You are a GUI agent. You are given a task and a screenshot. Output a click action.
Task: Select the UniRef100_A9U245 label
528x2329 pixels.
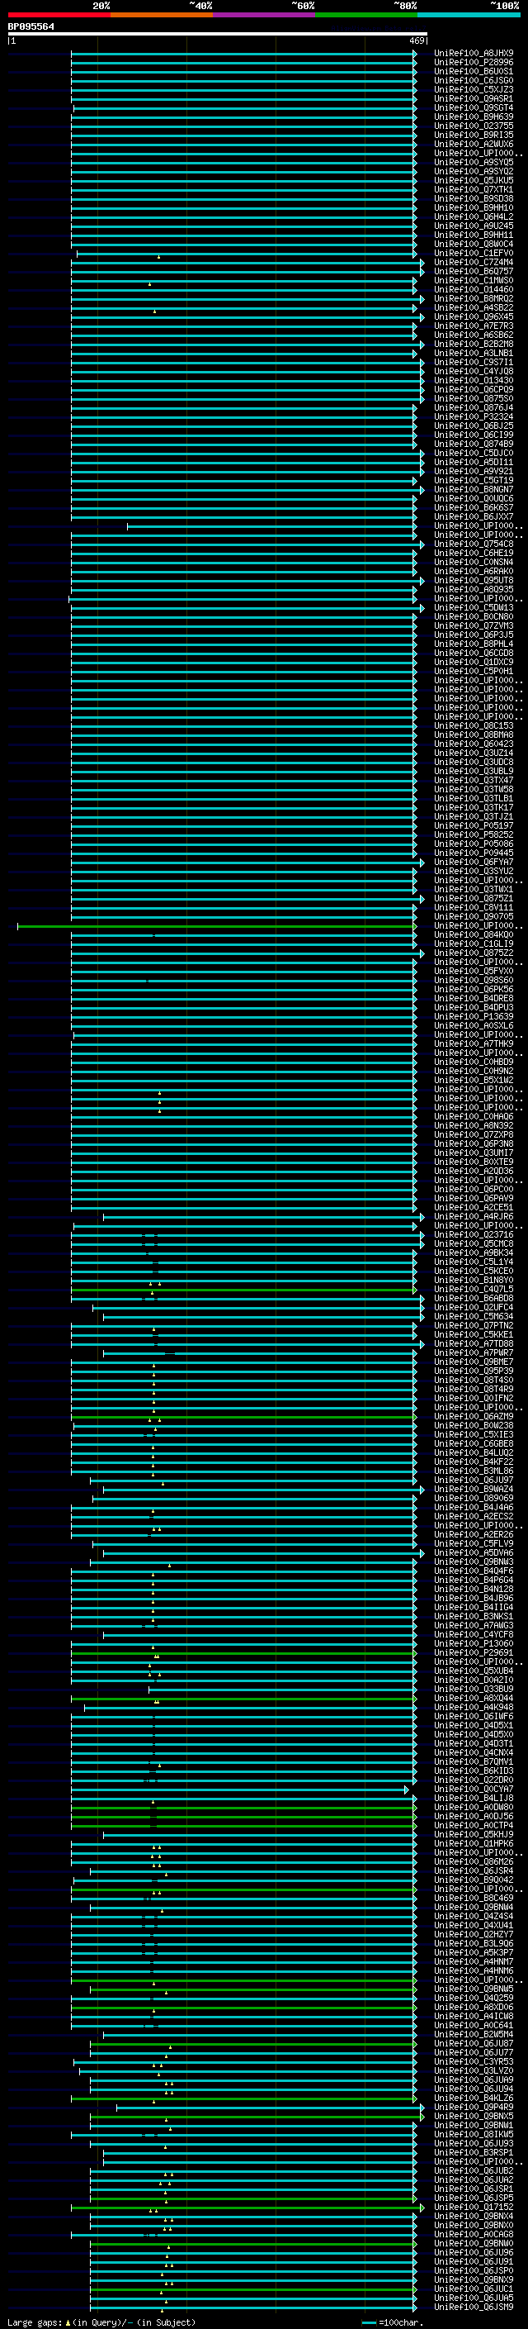pos(474,226)
